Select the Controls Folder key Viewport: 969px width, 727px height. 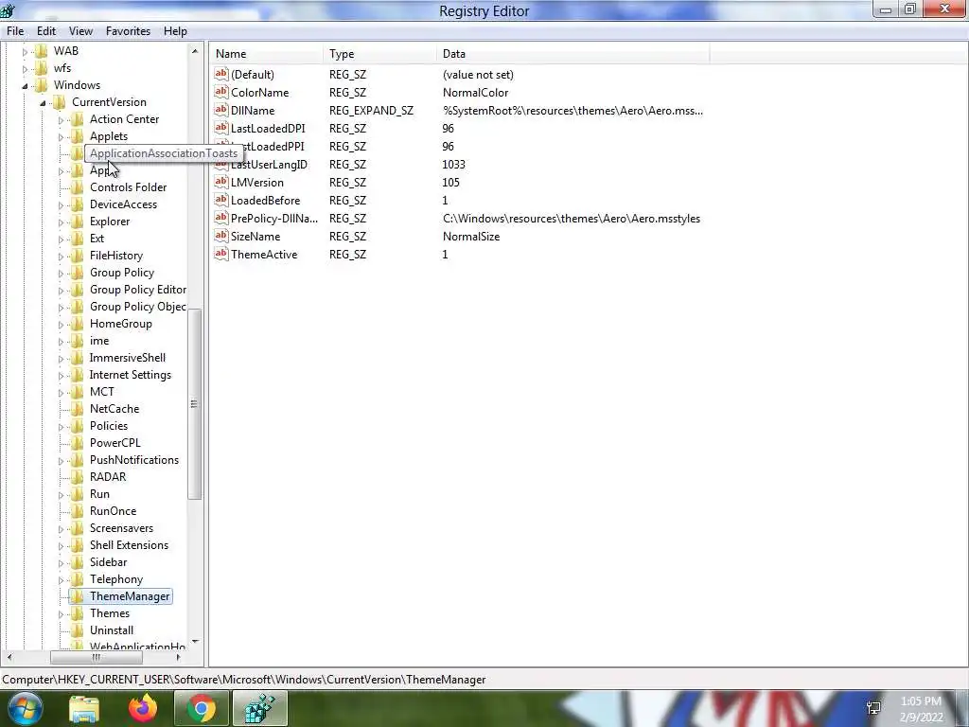(x=128, y=187)
